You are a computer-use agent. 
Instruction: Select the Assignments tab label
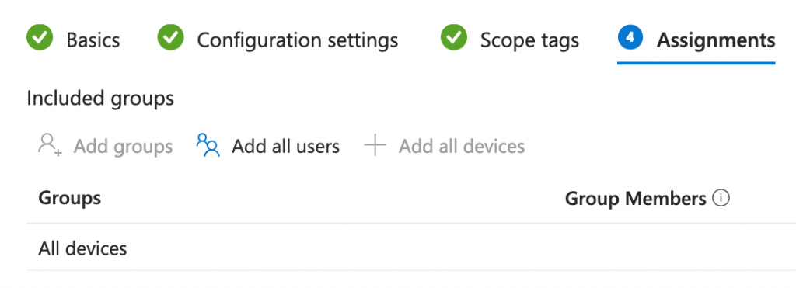716,40
